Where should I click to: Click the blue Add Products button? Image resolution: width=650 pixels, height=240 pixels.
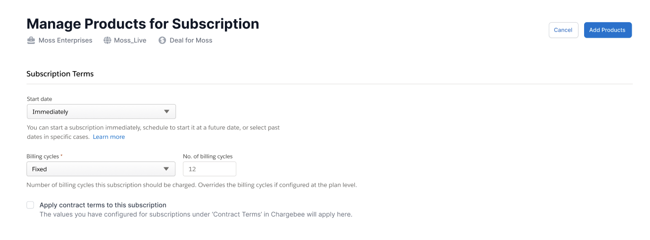tap(607, 30)
